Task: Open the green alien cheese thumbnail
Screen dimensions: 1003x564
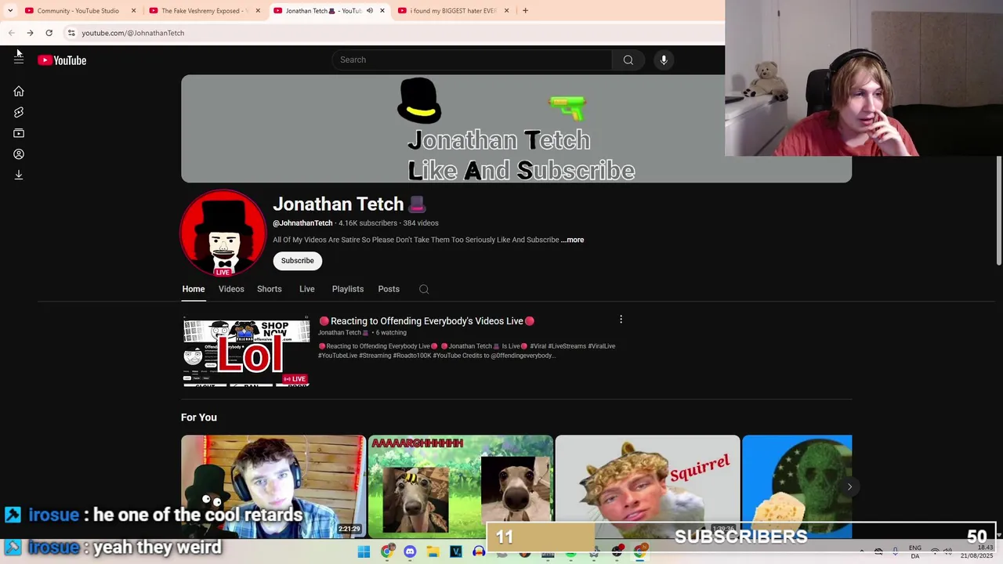Action: coord(797,486)
